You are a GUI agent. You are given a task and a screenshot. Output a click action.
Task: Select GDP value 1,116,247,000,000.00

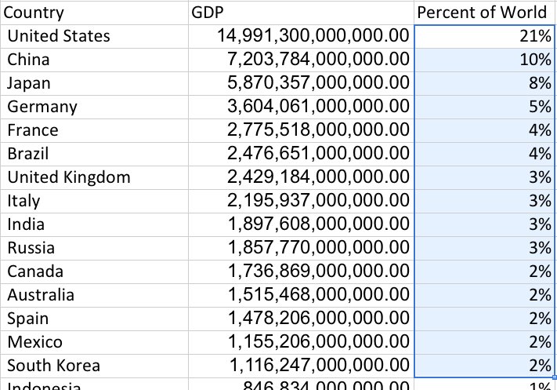click(x=302, y=366)
